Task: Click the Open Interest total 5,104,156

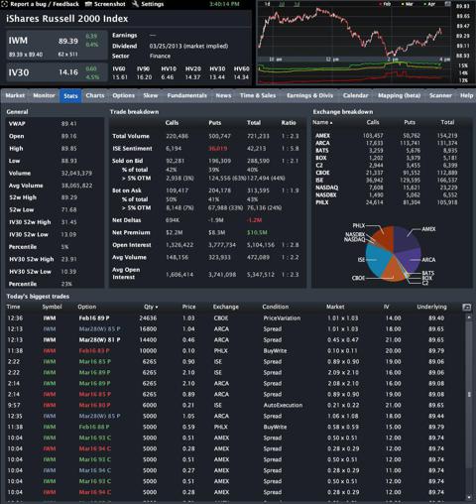Action: click(261, 245)
